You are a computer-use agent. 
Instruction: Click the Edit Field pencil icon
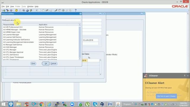point(56,10)
